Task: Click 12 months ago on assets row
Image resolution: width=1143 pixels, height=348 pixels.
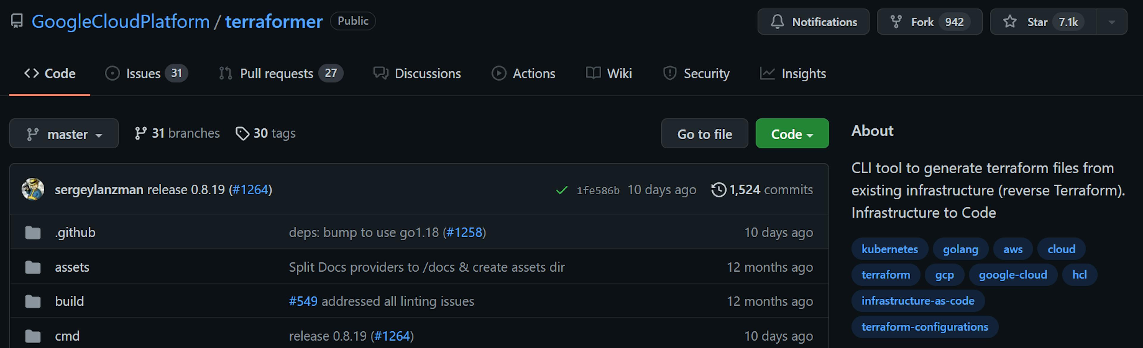Action: point(770,267)
